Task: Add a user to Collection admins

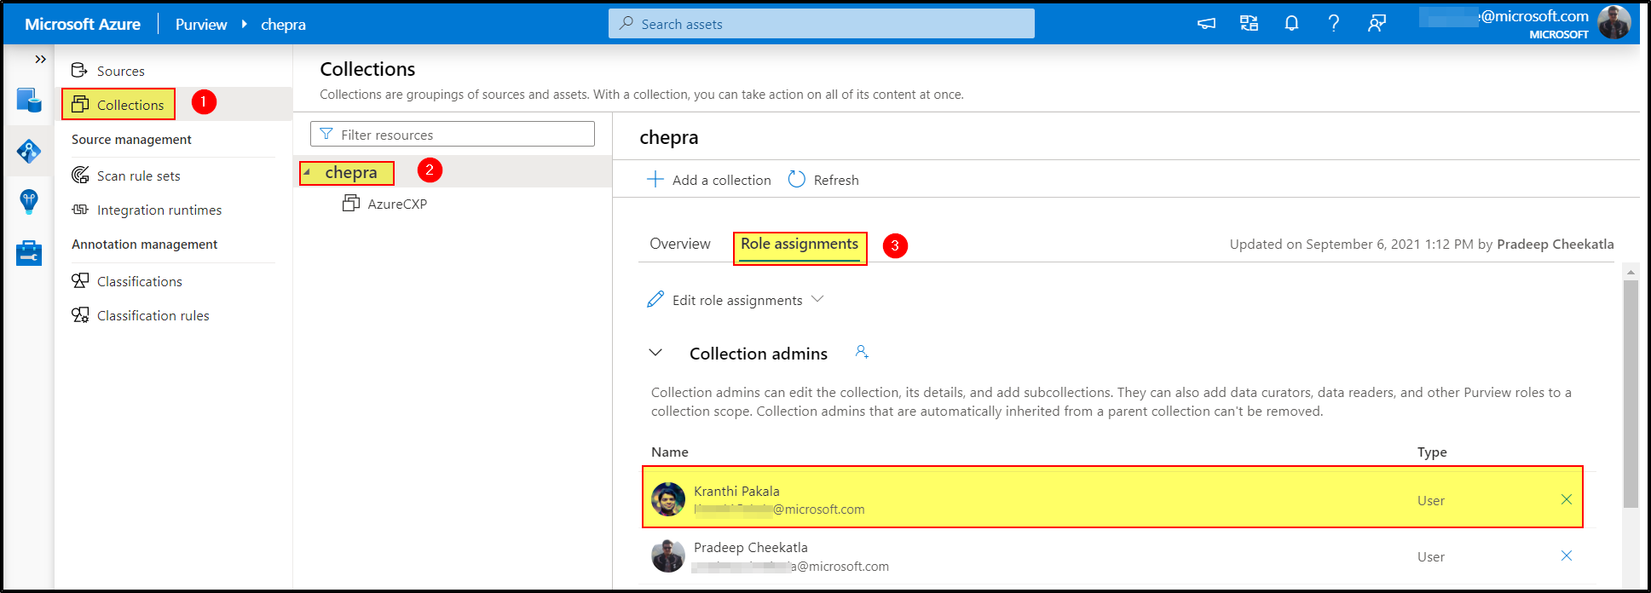Action: pyautogui.click(x=862, y=352)
